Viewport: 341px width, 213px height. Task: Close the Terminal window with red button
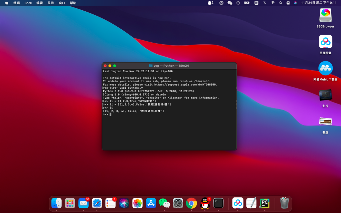pos(105,66)
